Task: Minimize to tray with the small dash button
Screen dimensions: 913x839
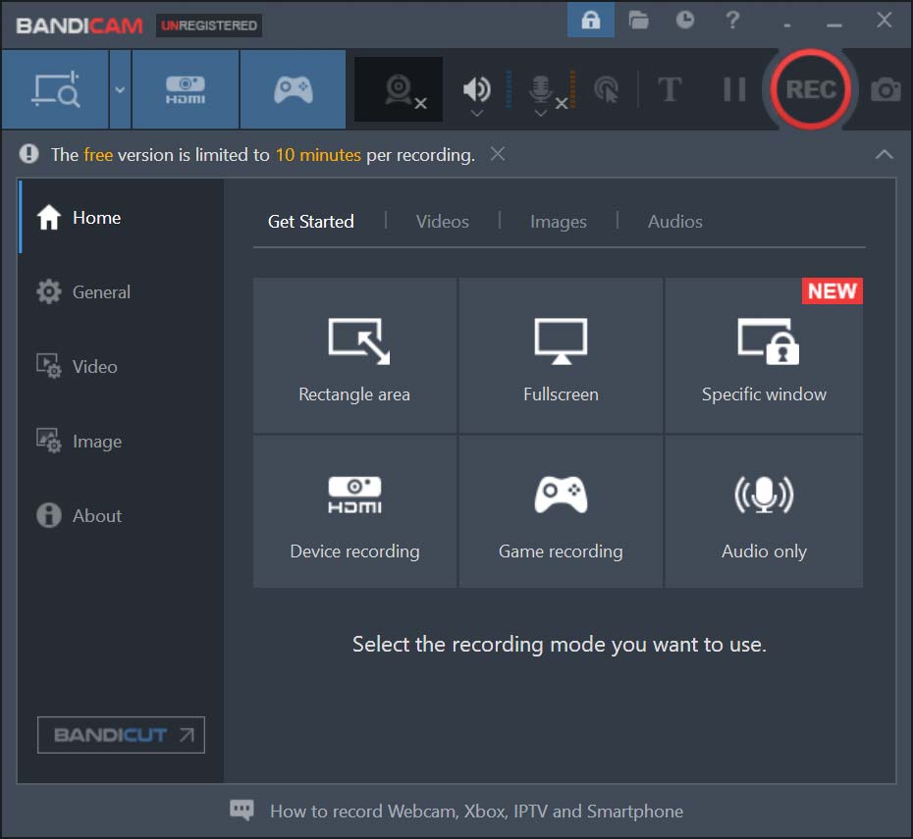Action: coord(787,26)
